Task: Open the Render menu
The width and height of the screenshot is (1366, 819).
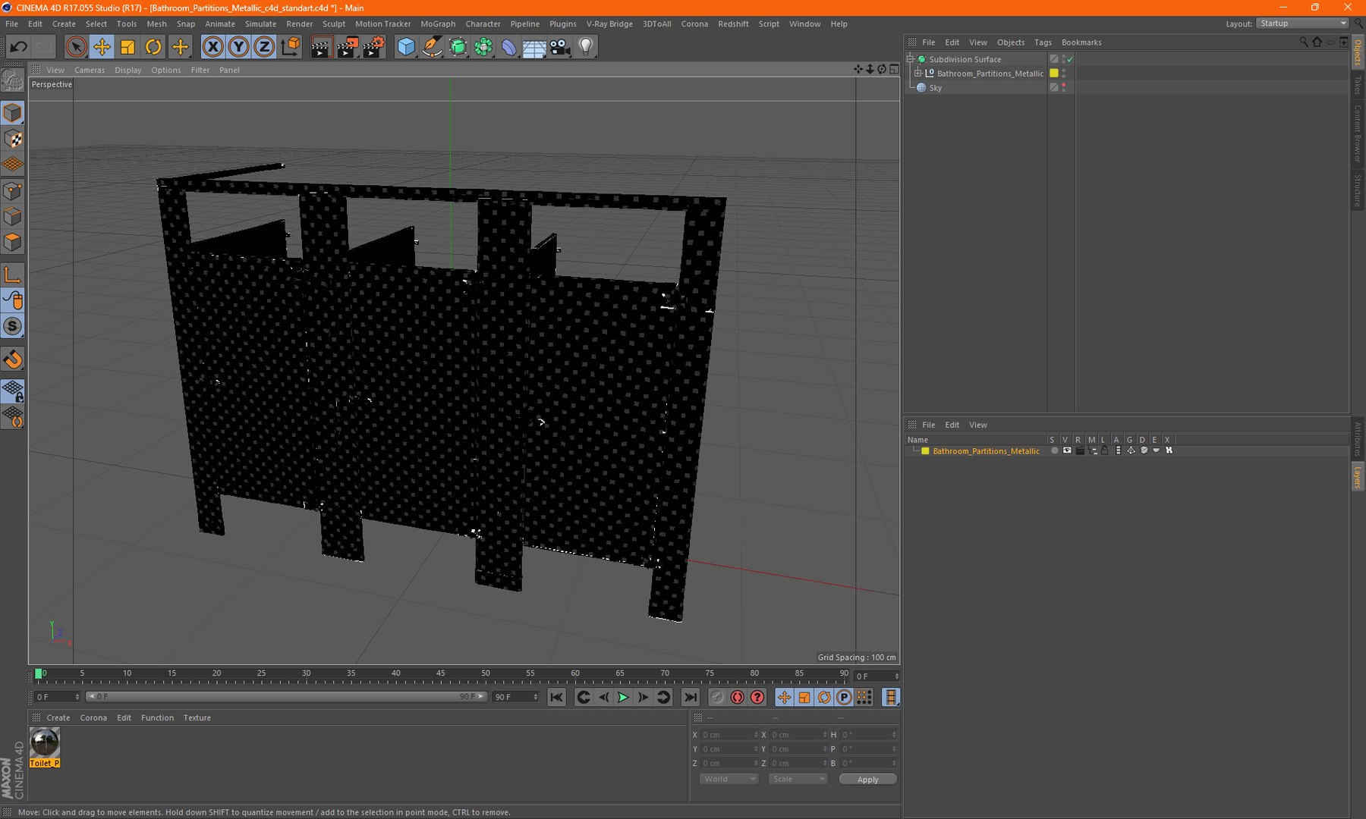Action: pyautogui.click(x=299, y=24)
